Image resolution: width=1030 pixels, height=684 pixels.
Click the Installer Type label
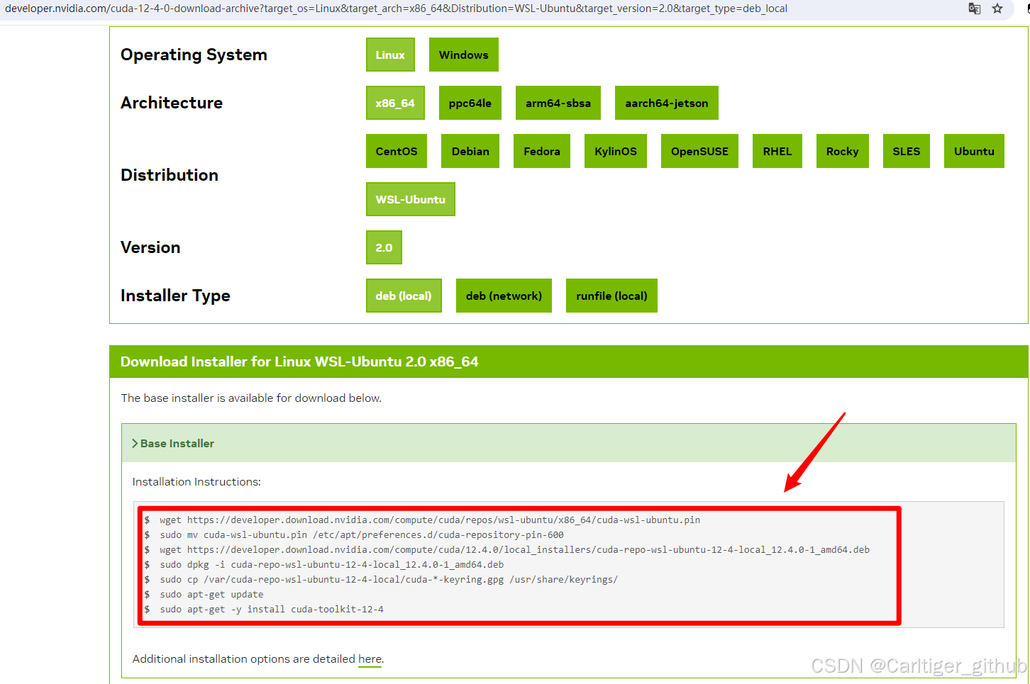point(175,296)
